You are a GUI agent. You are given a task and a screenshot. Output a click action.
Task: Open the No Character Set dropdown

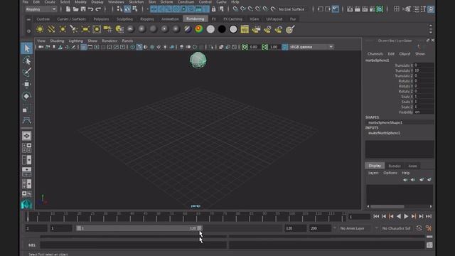pos(396,228)
